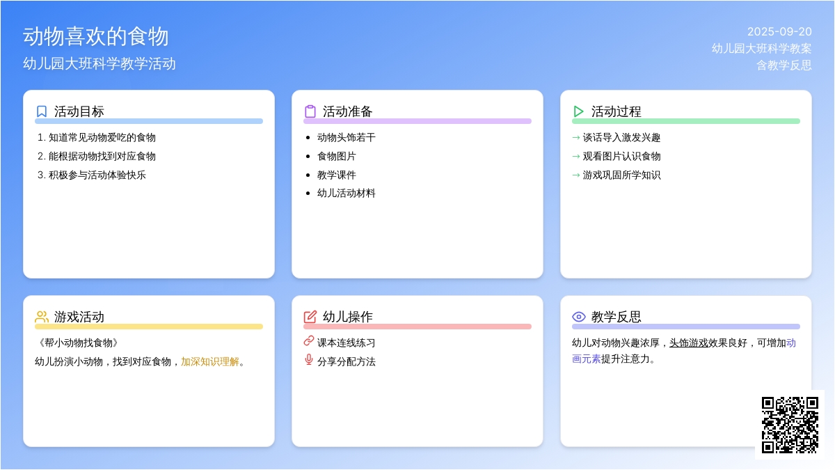
Task: Click the eye icon beside 教学反思
Action: pyautogui.click(x=578, y=317)
